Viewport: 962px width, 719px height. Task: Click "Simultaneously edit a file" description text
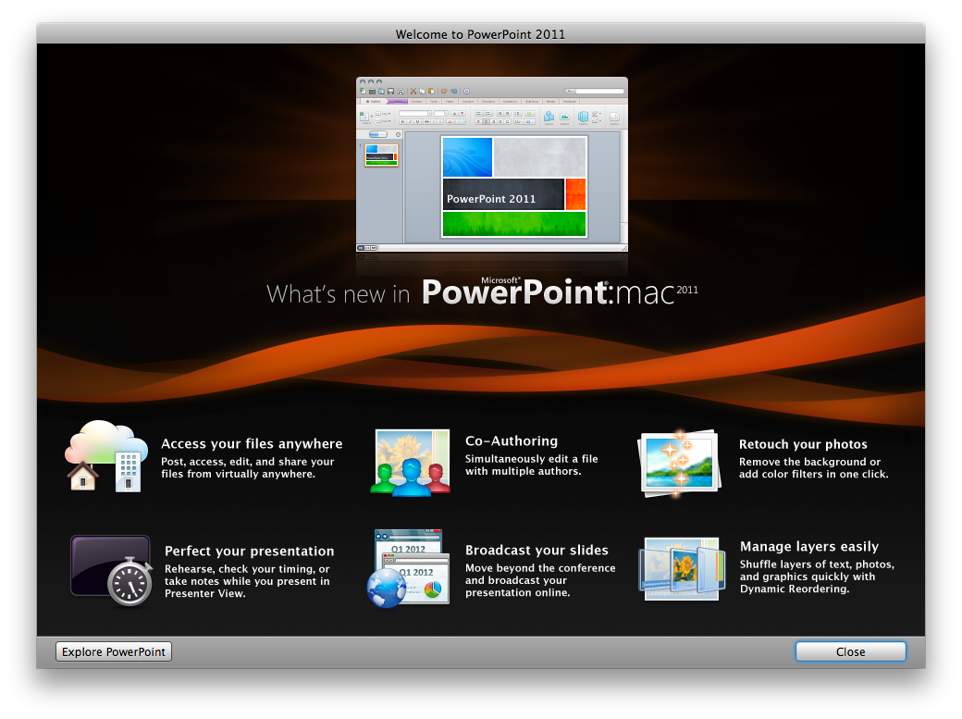tap(531, 465)
